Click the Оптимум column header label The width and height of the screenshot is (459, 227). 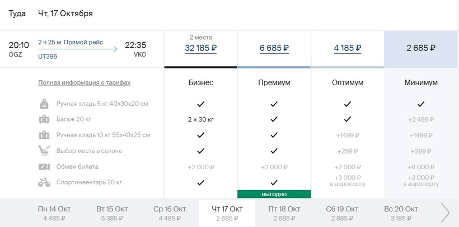tap(348, 83)
